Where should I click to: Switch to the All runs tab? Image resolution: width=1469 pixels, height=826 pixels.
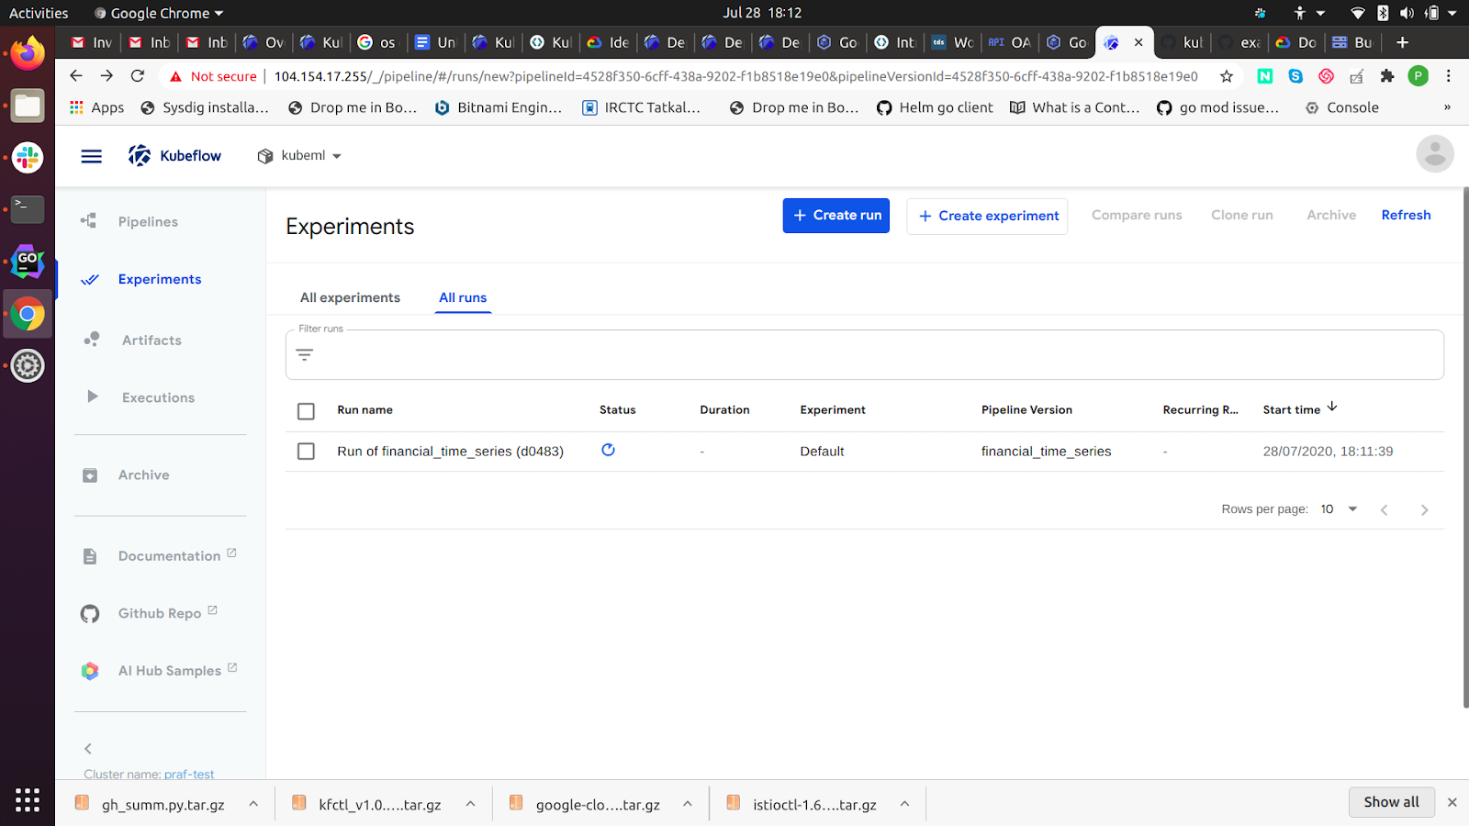pos(462,297)
